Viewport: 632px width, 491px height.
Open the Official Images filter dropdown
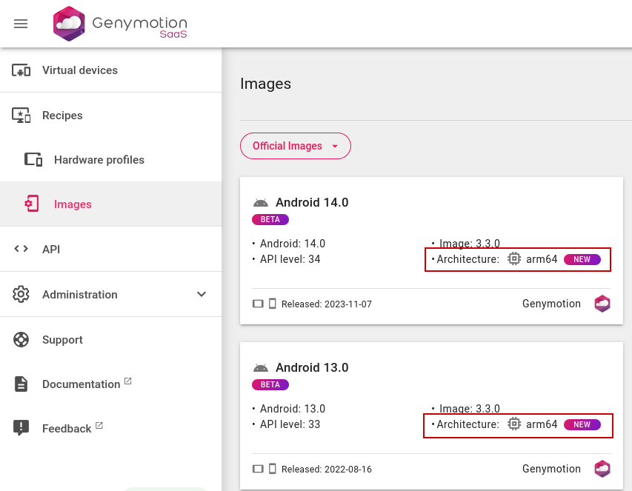click(x=295, y=146)
